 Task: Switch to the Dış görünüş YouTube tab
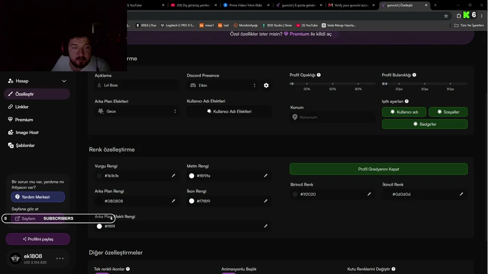click(194, 5)
